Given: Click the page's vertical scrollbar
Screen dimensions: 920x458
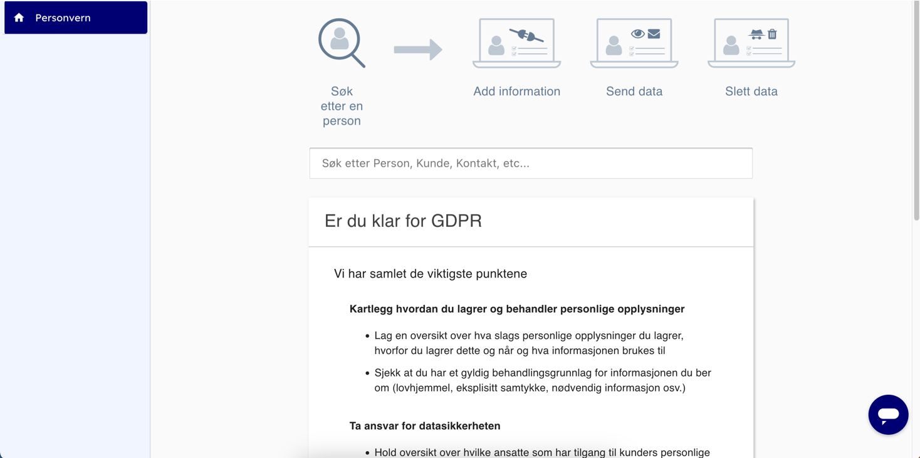Looking at the screenshot, I should (x=916, y=113).
